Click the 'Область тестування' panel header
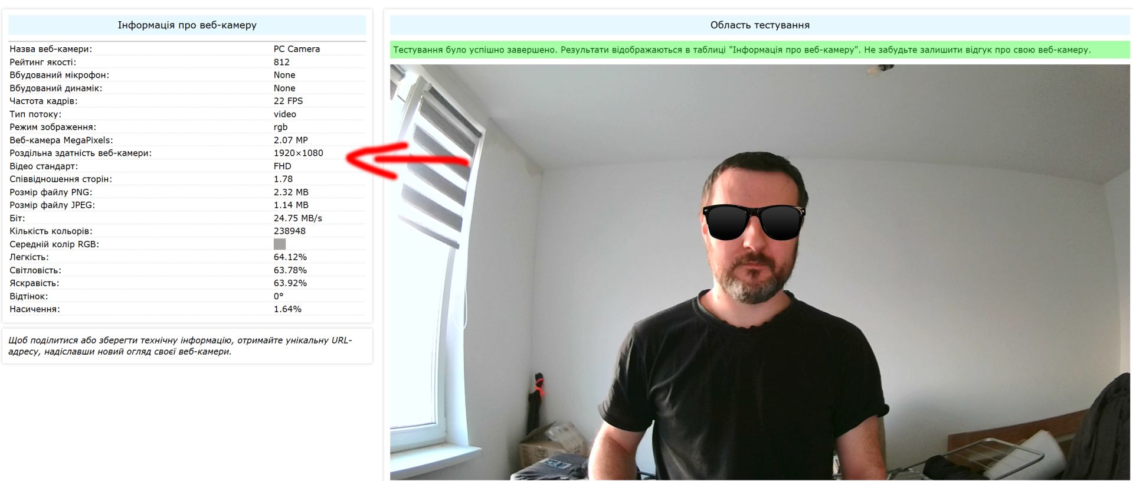1133x481 pixels. pyautogui.click(x=760, y=25)
